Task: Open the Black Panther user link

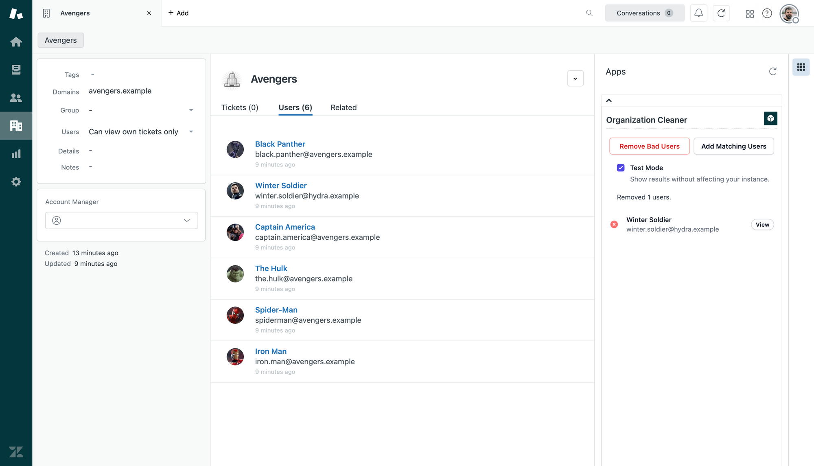Action: coord(280,144)
